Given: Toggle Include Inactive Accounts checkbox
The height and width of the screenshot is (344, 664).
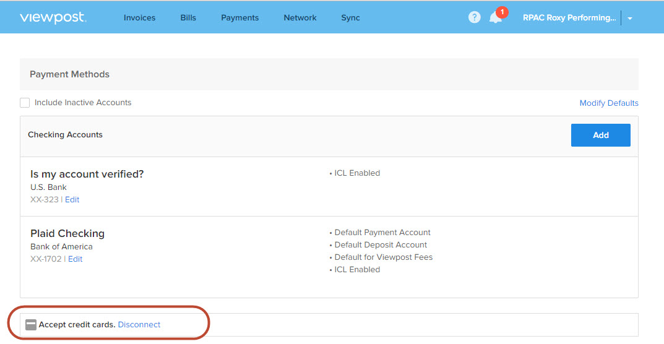Looking at the screenshot, I should [25, 103].
